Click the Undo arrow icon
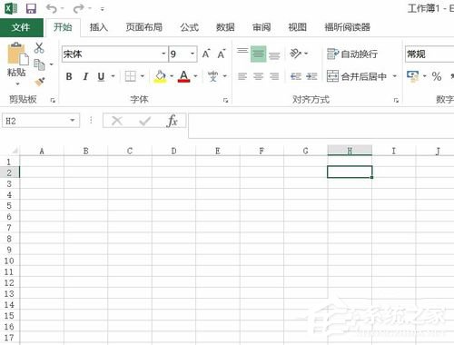 52,8
